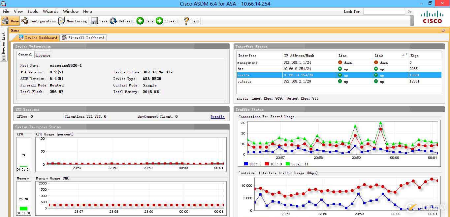The image size is (450, 217).
Task: Go Back using green arrow
Action: pos(140,21)
